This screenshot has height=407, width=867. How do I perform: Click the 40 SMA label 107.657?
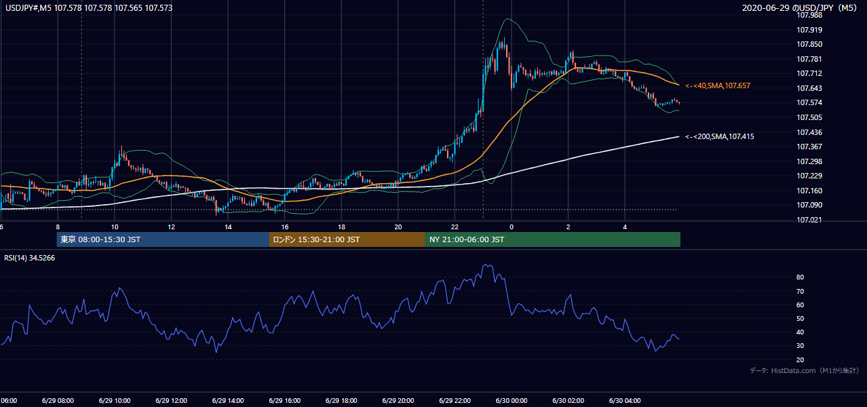(x=718, y=86)
